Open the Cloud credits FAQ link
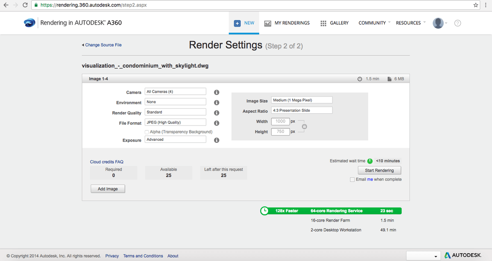492x261 pixels. tap(107, 162)
